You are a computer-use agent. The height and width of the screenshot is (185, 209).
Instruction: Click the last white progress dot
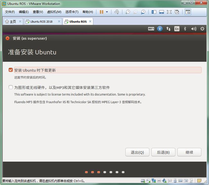click(123, 172)
